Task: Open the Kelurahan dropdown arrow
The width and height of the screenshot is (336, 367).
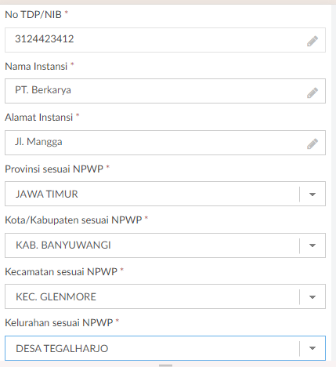Action: (313, 348)
